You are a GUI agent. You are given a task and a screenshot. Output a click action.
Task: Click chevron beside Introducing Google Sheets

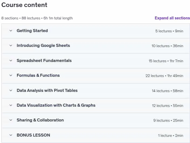pyautogui.click(x=11, y=46)
